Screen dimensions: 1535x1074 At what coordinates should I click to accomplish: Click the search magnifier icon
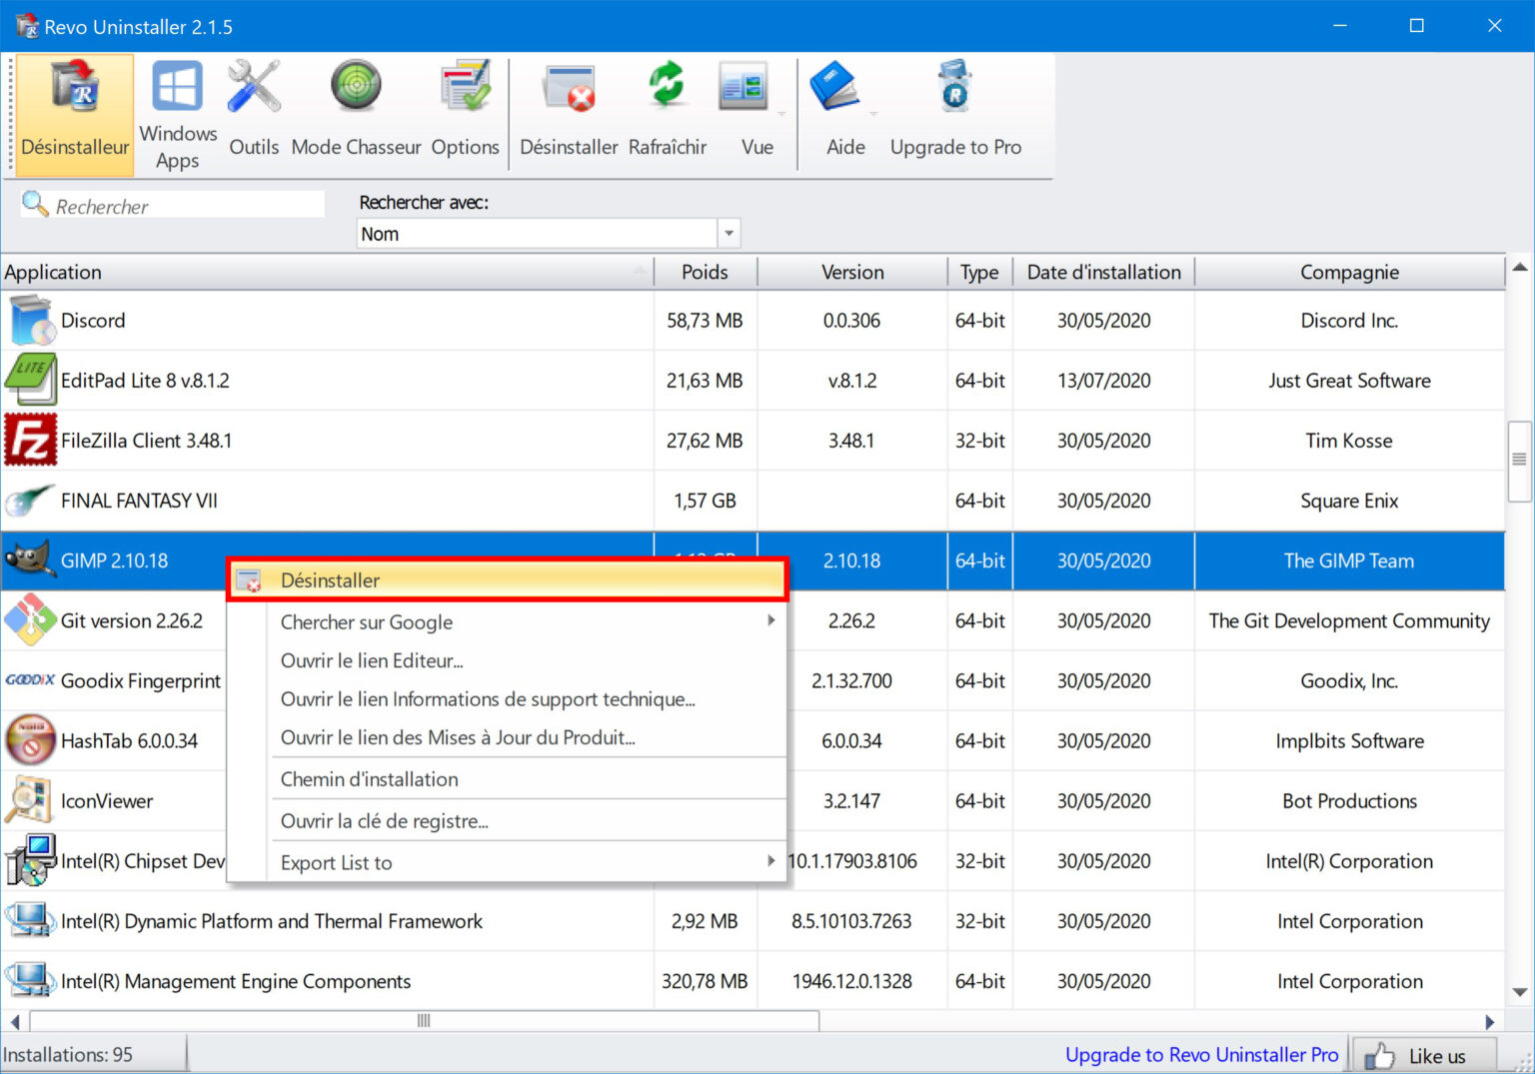(36, 204)
